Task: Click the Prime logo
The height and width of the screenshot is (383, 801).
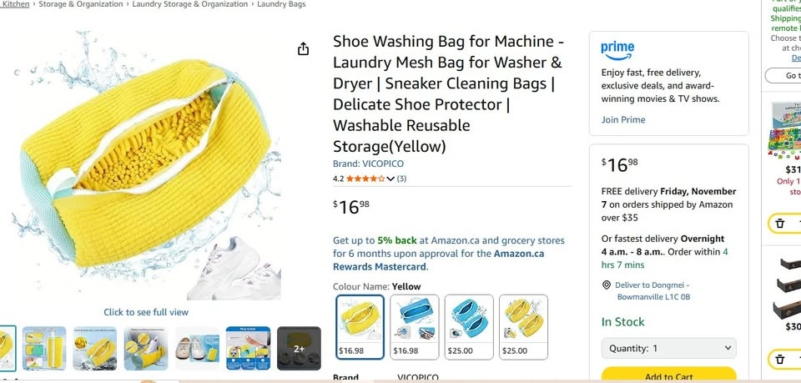Action: tap(617, 50)
